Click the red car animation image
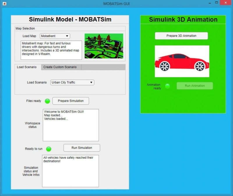233x196 pixels. pos(182,61)
